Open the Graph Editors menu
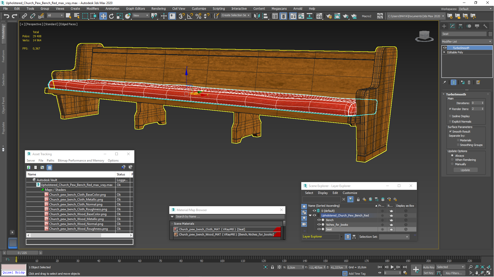The width and height of the screenshot is (494, 277). pos(135,9)
